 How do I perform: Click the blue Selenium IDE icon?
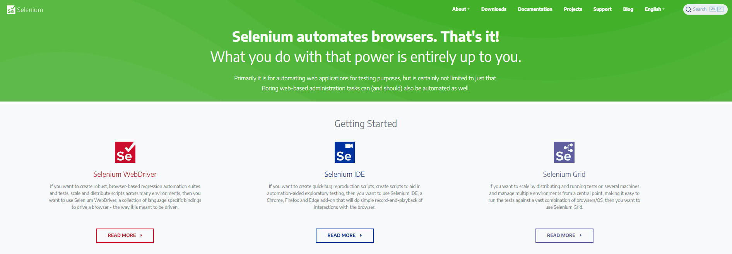[345, 152]
